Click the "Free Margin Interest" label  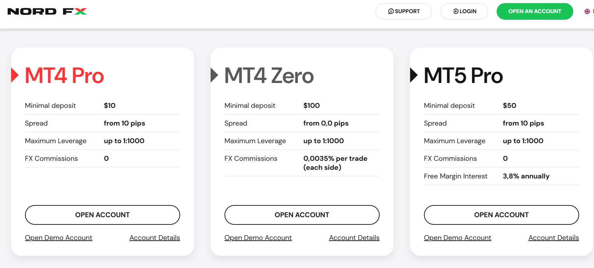coord(455,176)
